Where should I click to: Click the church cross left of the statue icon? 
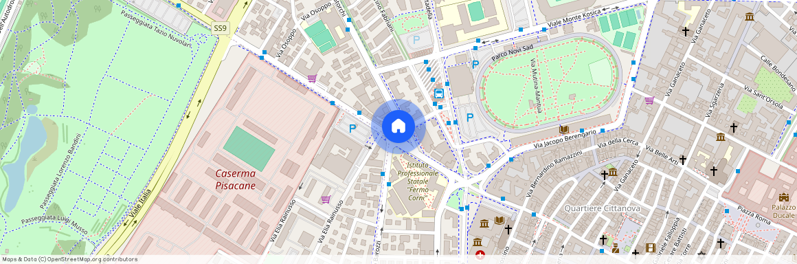pos(603,239)
